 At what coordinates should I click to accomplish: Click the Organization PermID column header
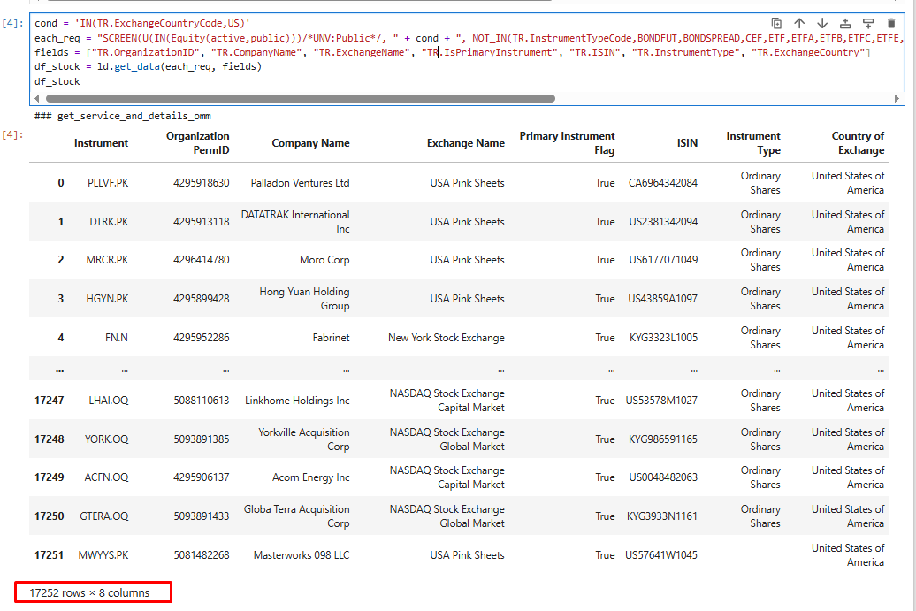197,143
